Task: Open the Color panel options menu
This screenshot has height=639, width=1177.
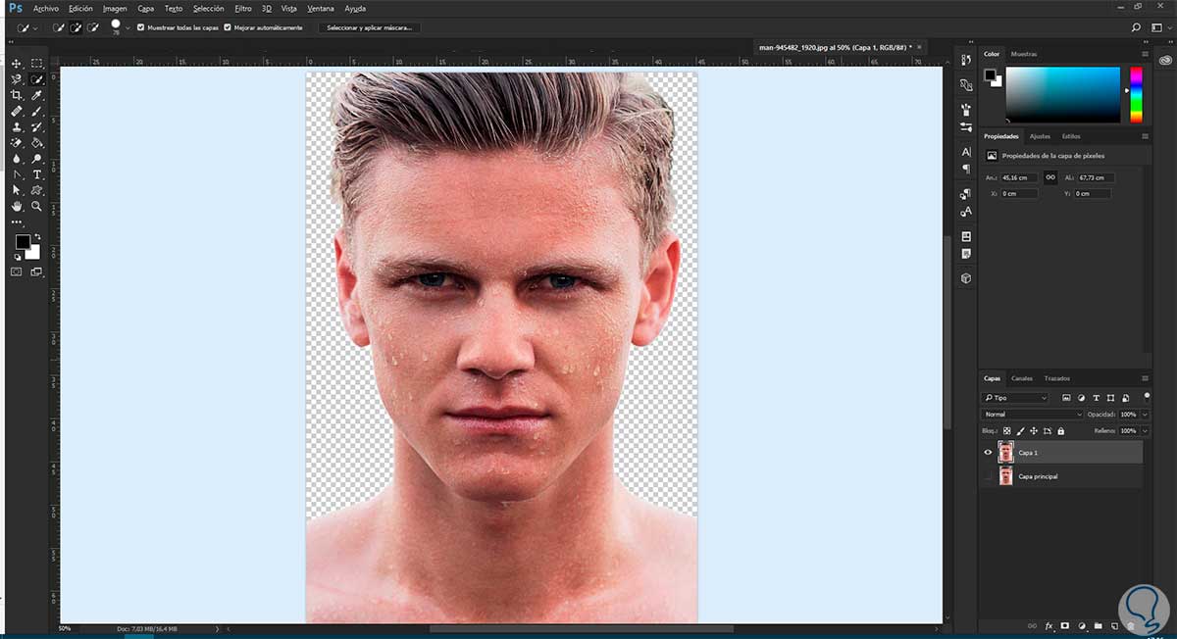Action: coord(1145,54)
